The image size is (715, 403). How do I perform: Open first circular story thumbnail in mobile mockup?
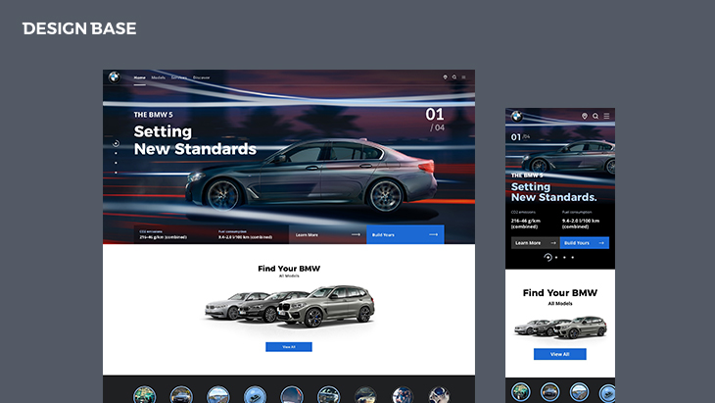pyautogui.click(x=521, y=392)
